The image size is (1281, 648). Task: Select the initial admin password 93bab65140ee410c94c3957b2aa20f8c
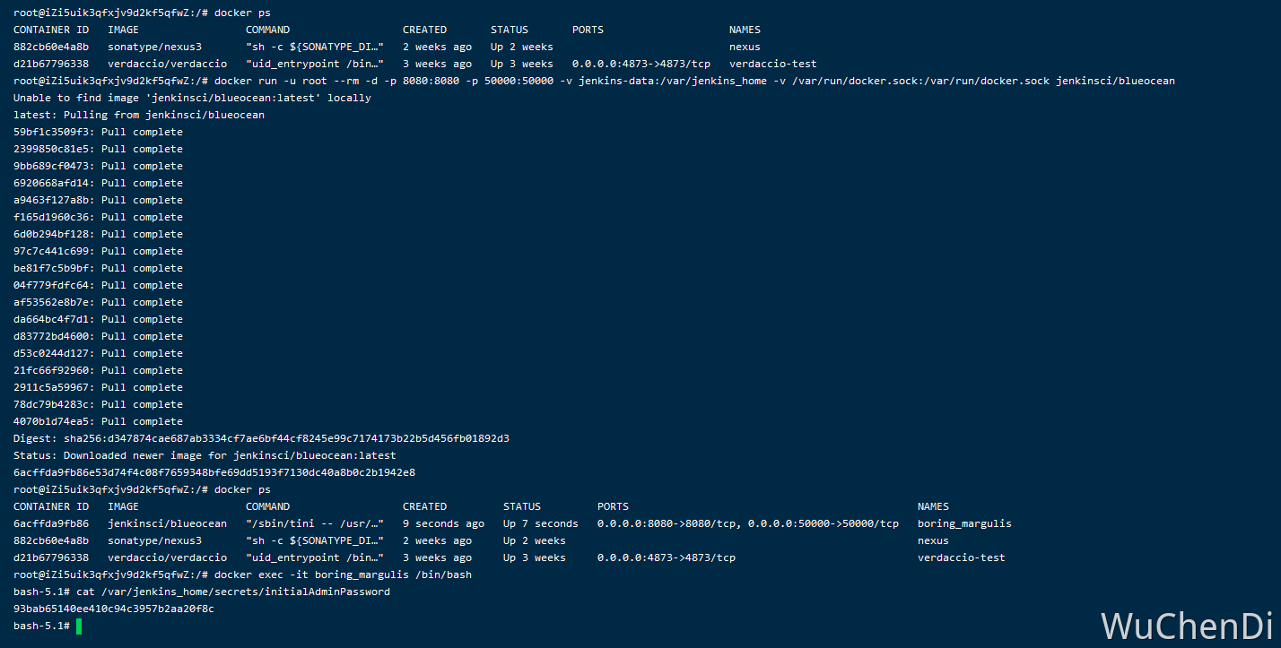tap(114, 609)
